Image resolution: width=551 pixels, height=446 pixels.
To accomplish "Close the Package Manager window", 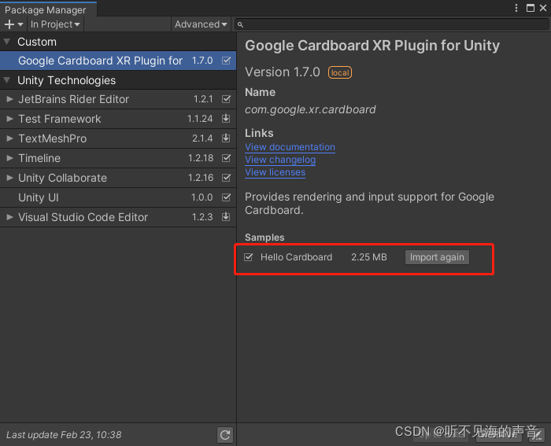I will [543, 8].
